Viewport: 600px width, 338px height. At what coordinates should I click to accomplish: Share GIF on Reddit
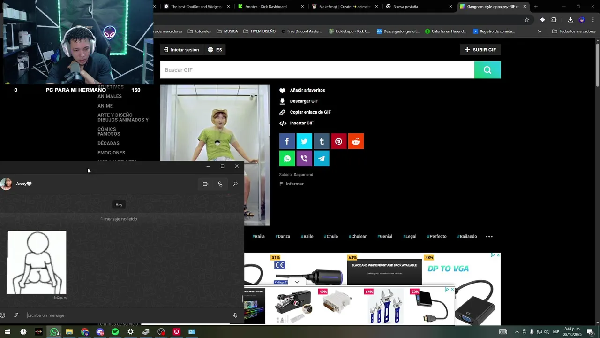(x=356, y=141)
